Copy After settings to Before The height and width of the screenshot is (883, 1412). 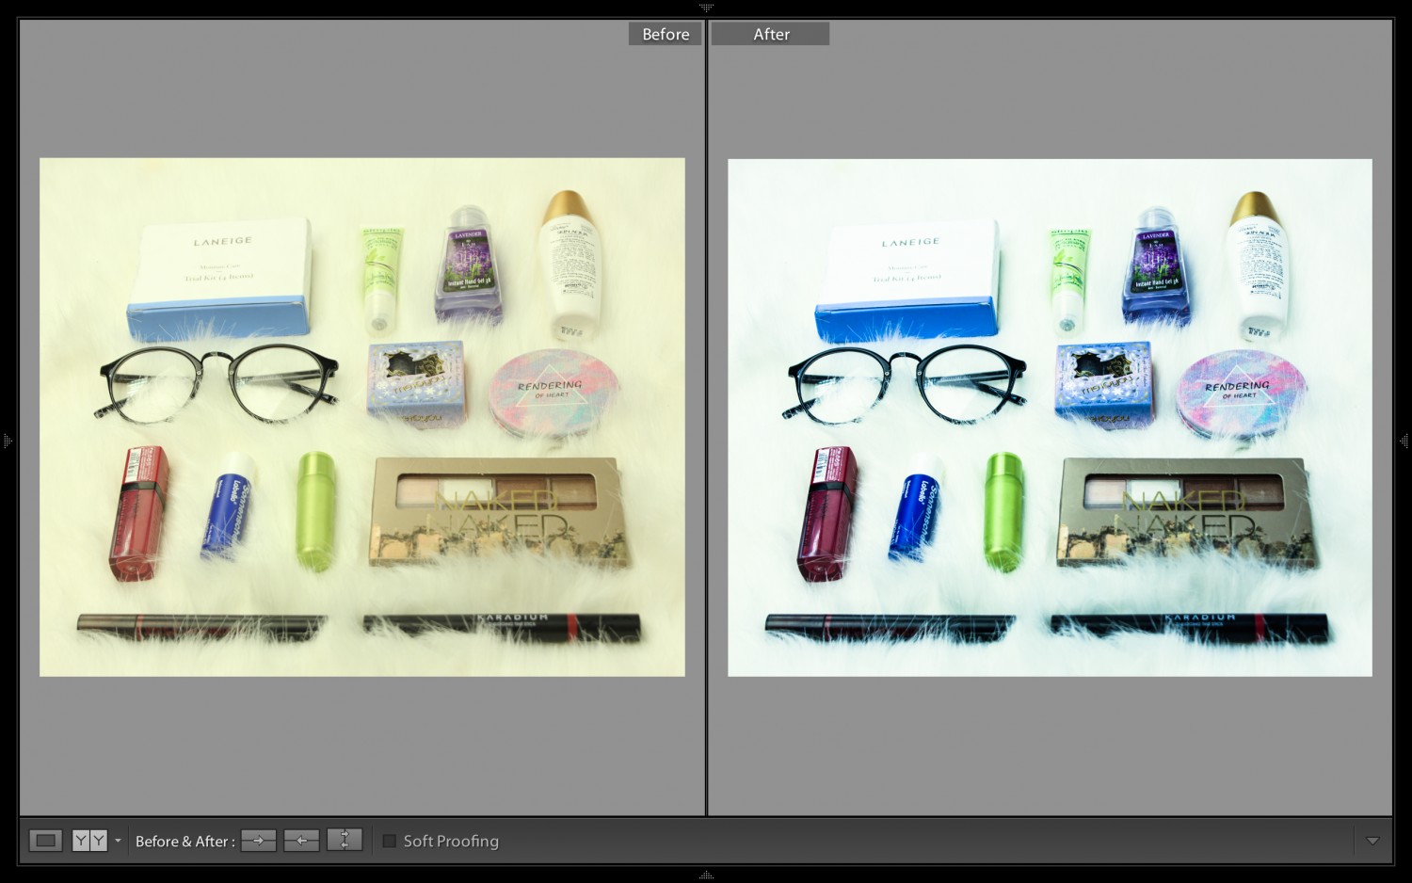click(301, 841)
